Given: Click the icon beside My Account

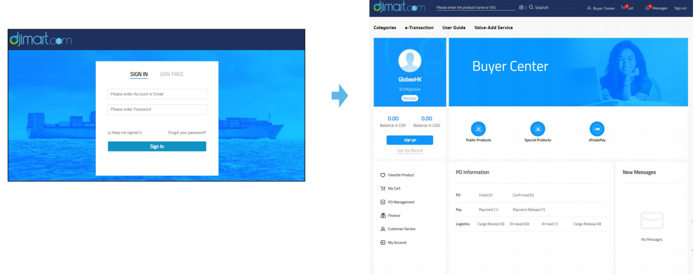Looking at the screenshot, I should pos(383,243).
